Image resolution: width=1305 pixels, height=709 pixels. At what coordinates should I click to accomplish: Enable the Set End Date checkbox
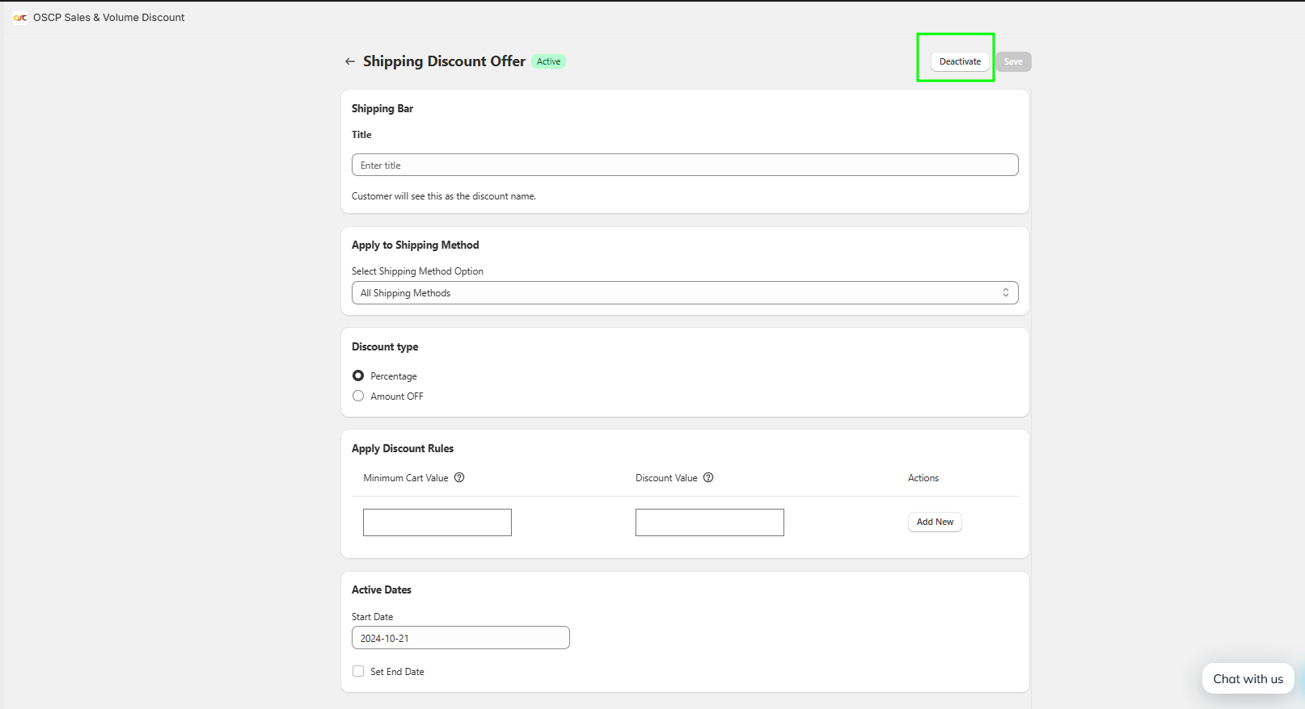click(x=358, y=671)
